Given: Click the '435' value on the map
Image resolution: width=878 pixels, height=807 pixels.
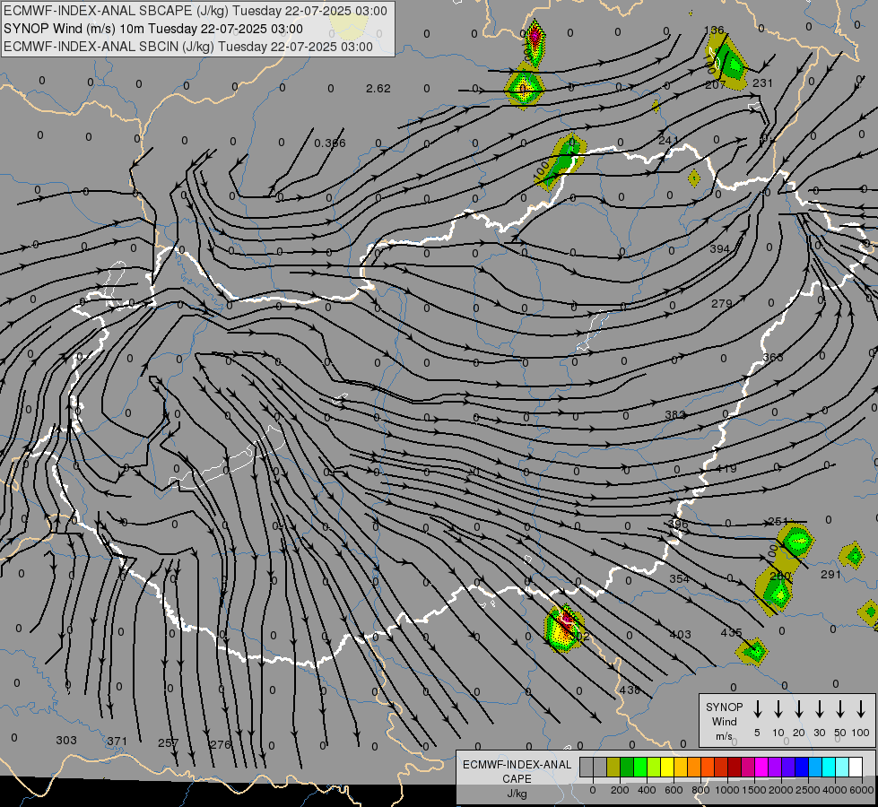Looking at the screenshot, I should 731,633.
